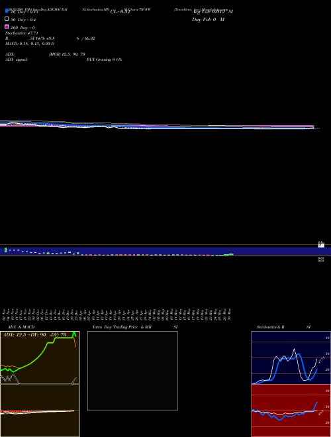Open the MACD chart panel below ADX
The image size is (331, 437).
[40, 411]
